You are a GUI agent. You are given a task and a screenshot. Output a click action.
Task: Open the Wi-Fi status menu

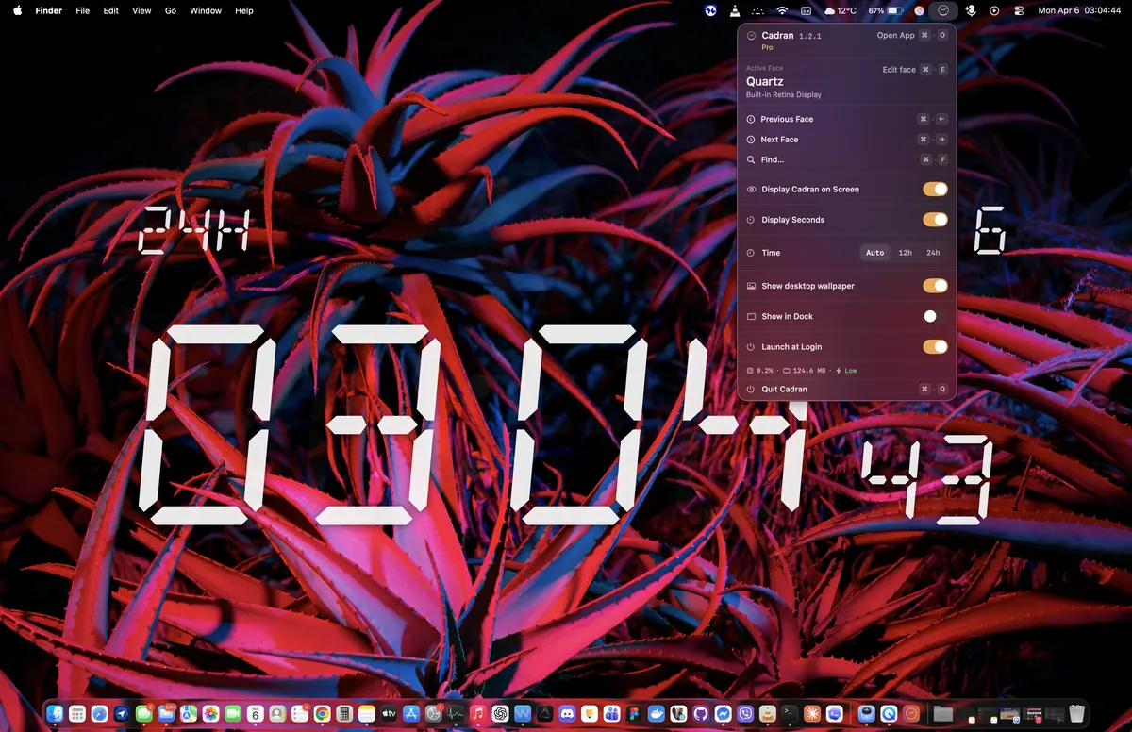tap(782, 10)
